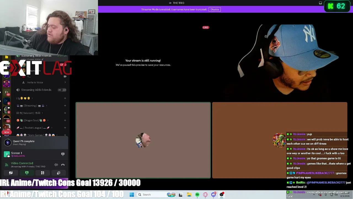Add channel to Lfg category

point(65,98)
